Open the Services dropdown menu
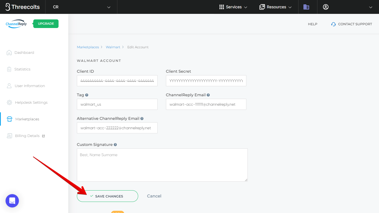Viewport: 379px width, 213px height. pyautogui.click(x=233, y=7)
